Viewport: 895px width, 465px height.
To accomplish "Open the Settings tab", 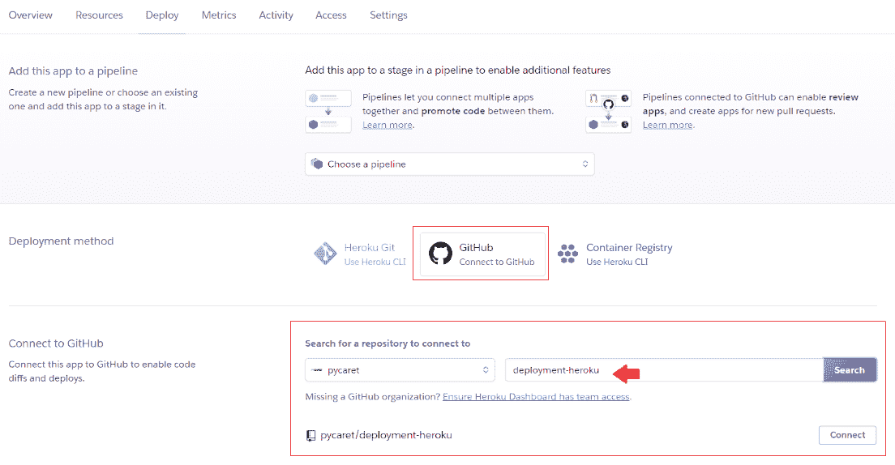I will (388, 15).
